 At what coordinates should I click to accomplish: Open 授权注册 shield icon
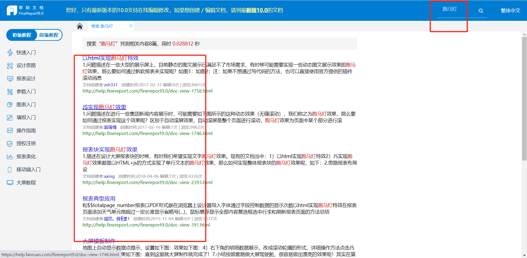(10, 144)
